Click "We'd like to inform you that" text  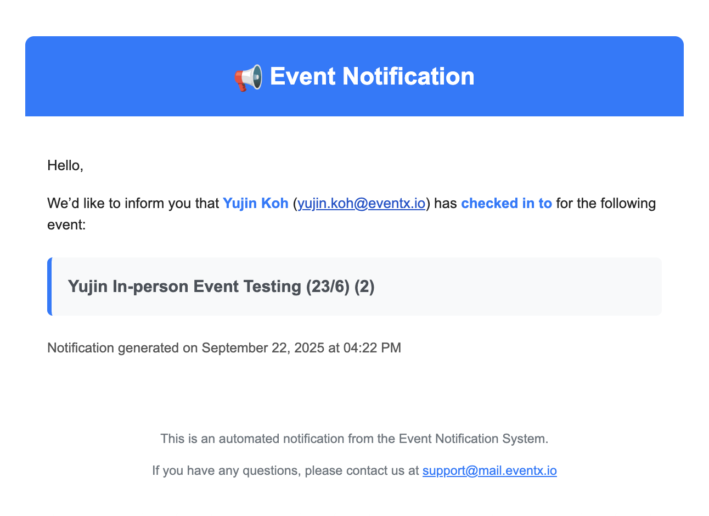[133, 204]
